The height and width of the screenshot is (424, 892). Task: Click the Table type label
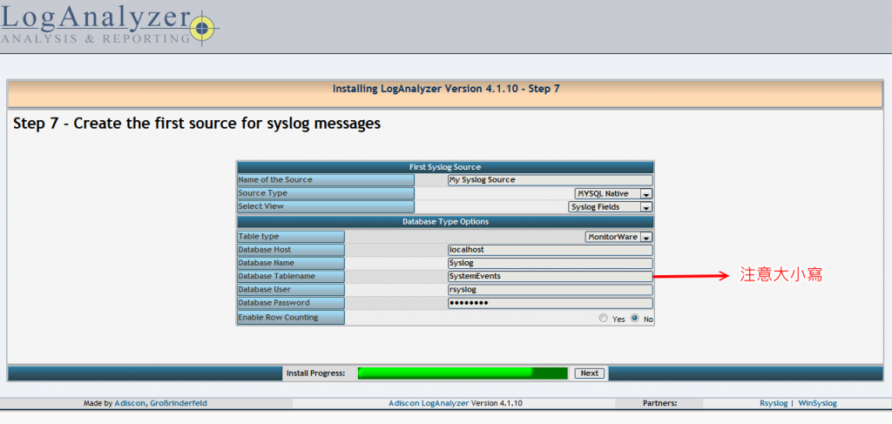[x=291, y=237]
